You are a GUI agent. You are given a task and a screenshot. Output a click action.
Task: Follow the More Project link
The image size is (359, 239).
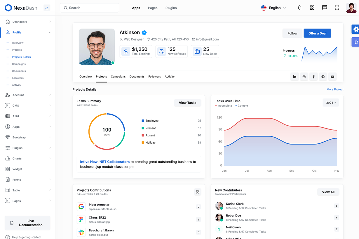pos(335,89)
